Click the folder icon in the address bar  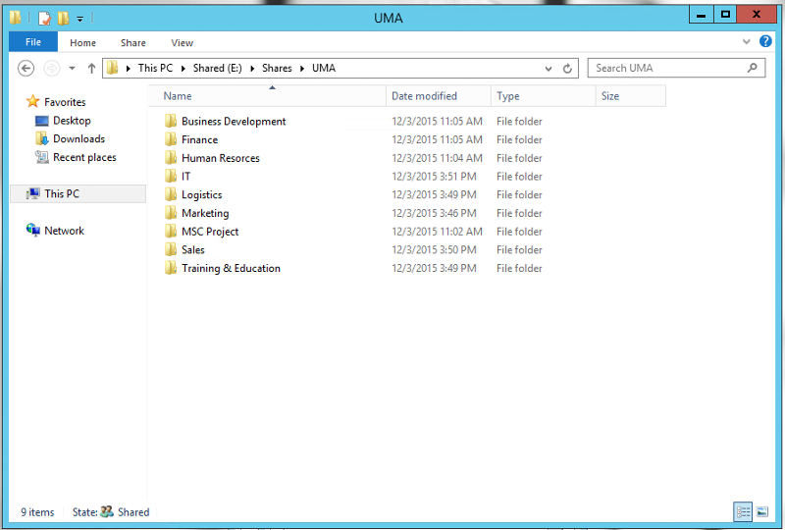[x=113, y=68]
